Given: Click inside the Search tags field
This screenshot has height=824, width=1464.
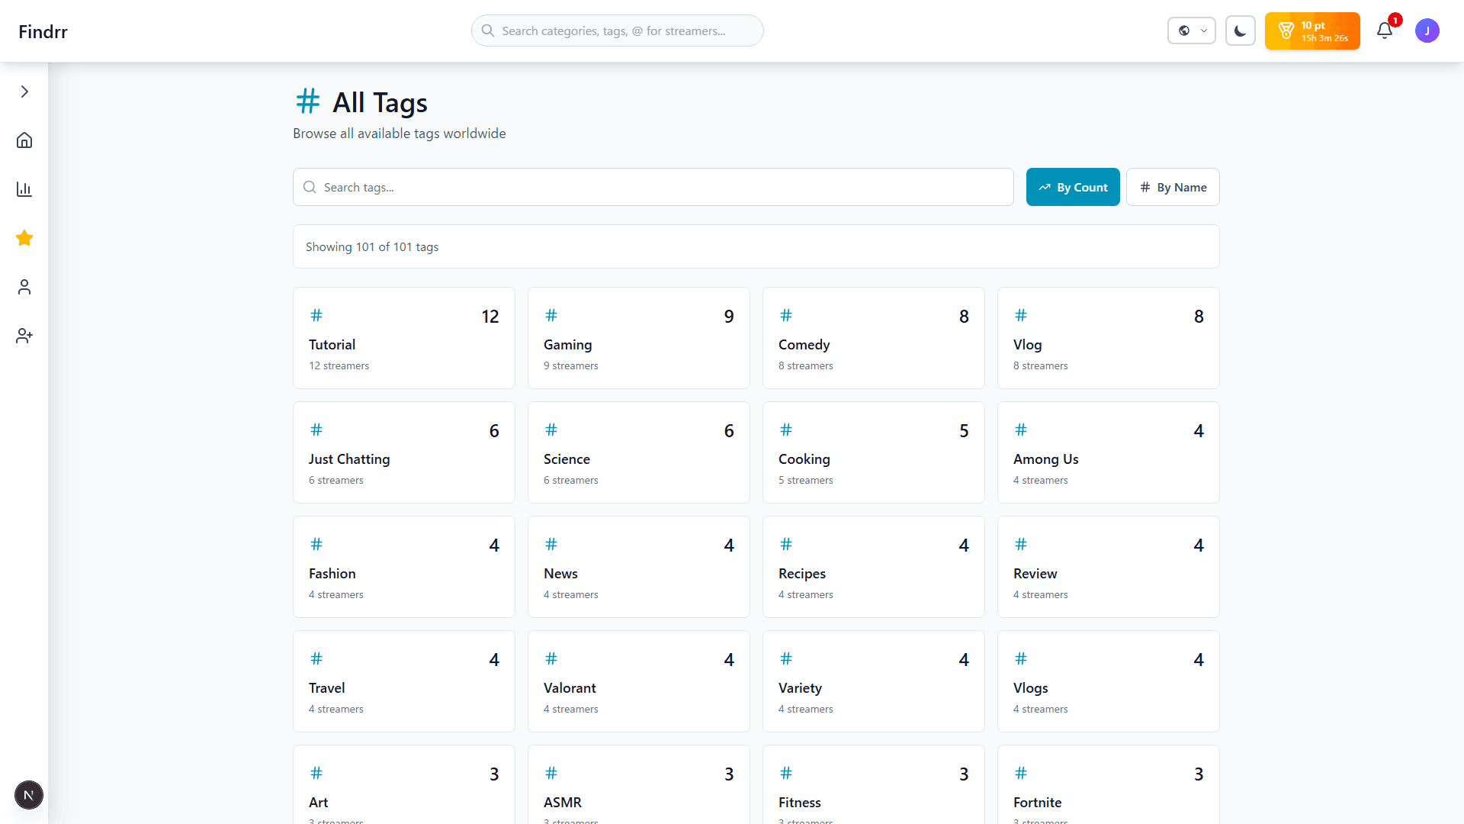Looking at the screenshot, I should (x=653, y=187).
